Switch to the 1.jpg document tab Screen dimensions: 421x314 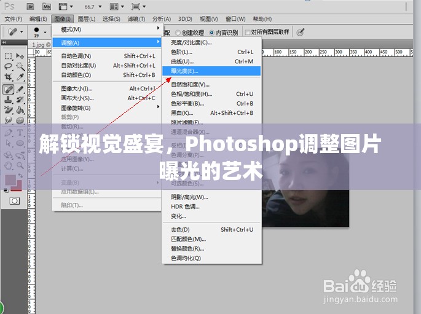(41, 45)
